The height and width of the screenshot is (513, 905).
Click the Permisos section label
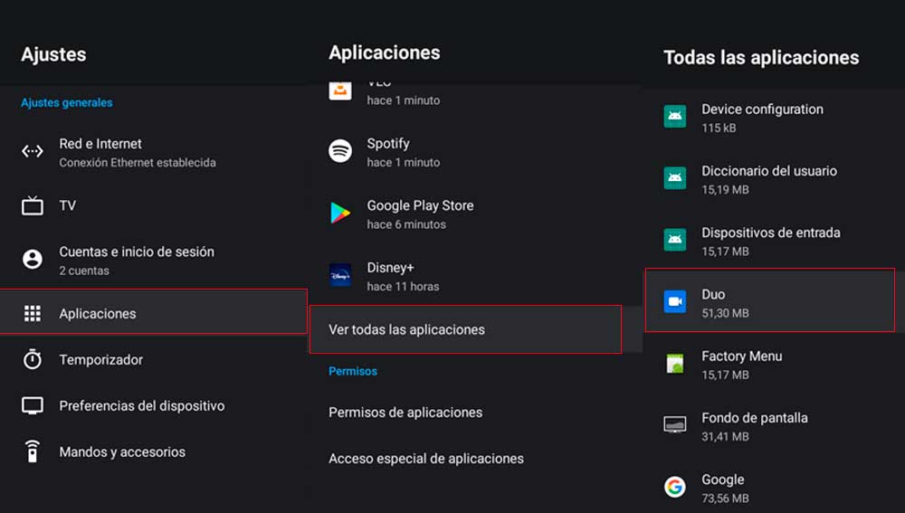[353, 371]
